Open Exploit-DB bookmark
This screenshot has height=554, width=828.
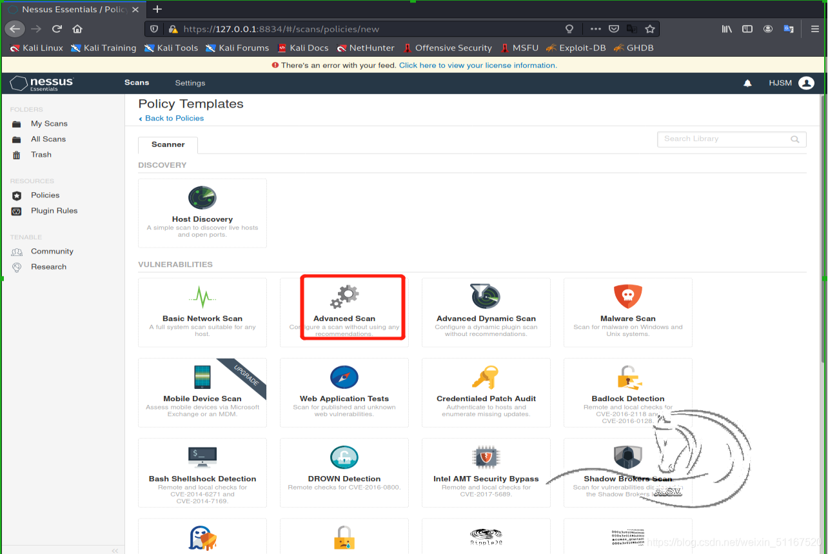tap(576, 48)
